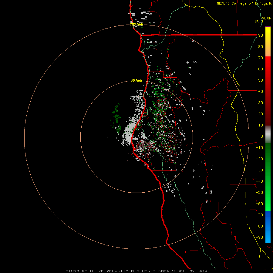Click the -10 value on the velocity scale
The image size is (273, 273).
pos(259,148)
